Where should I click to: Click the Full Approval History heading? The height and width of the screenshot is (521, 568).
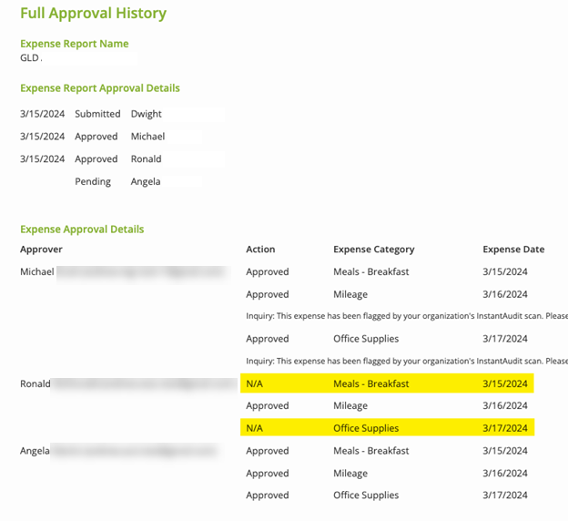click(93, 14)
